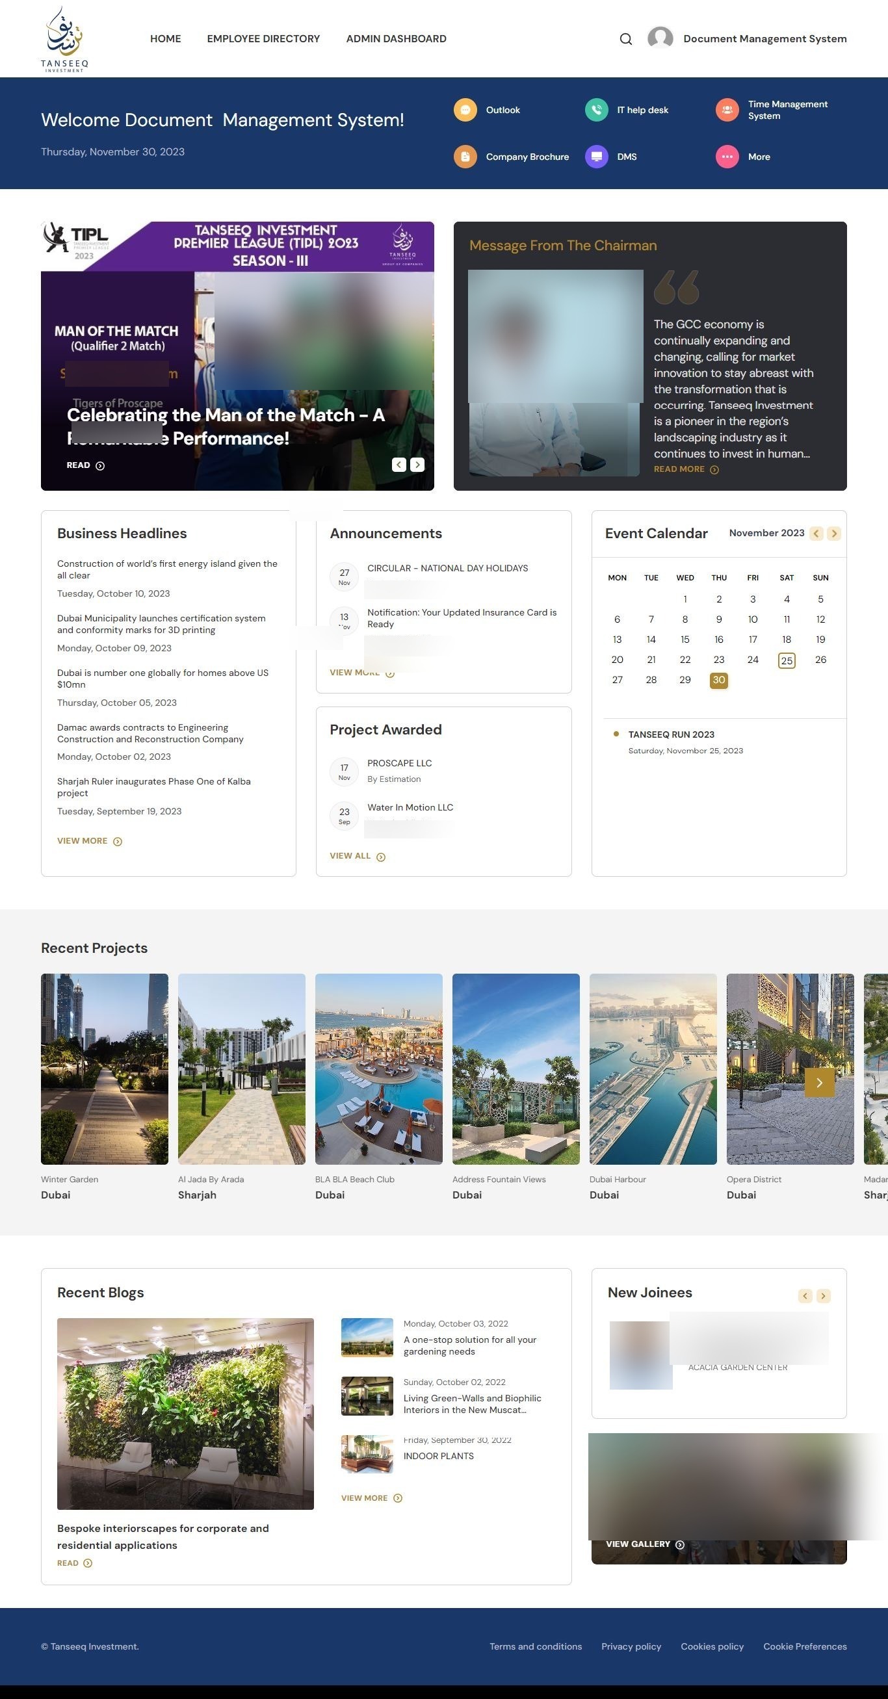Select highlighted day 30 in calendar
888x1699 pixels.
tap(718, 680)
